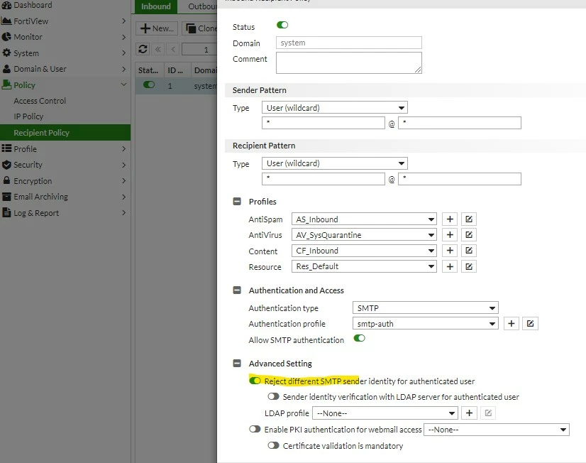Enable PKI authentication for webmail access
This screenshot has height=463, width=586.
pos(255,429)
